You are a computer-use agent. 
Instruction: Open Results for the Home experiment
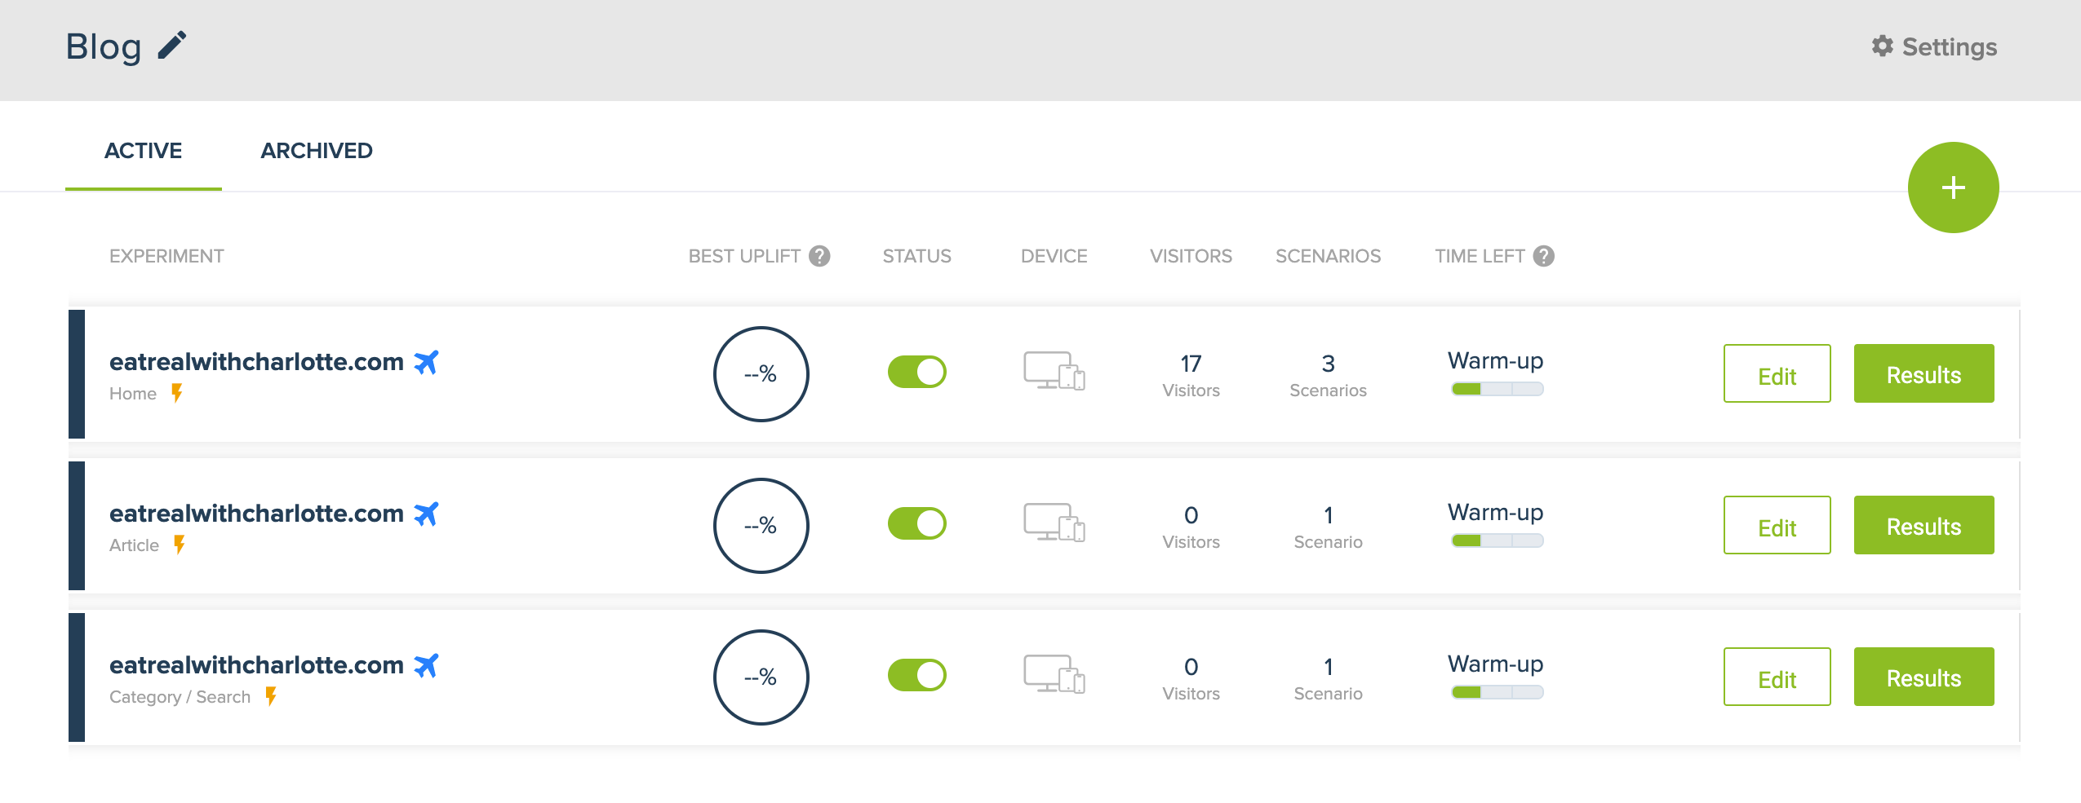click(x=1923, y=373)
